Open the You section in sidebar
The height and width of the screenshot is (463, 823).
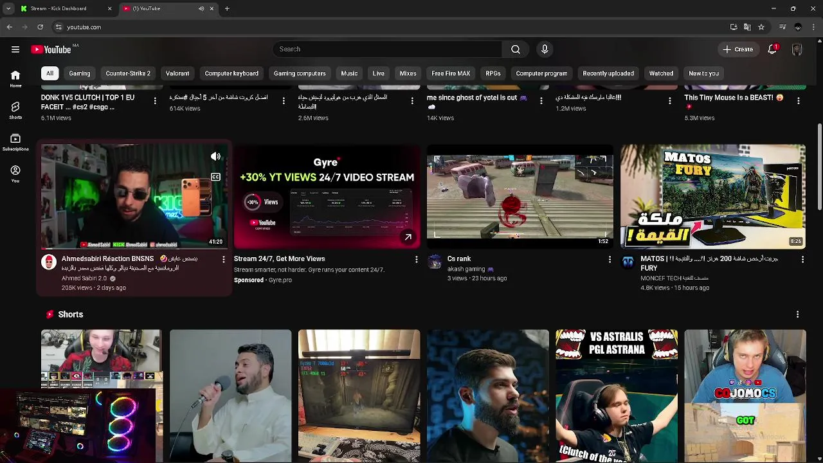pyautogui.click(x=15, y=174)
